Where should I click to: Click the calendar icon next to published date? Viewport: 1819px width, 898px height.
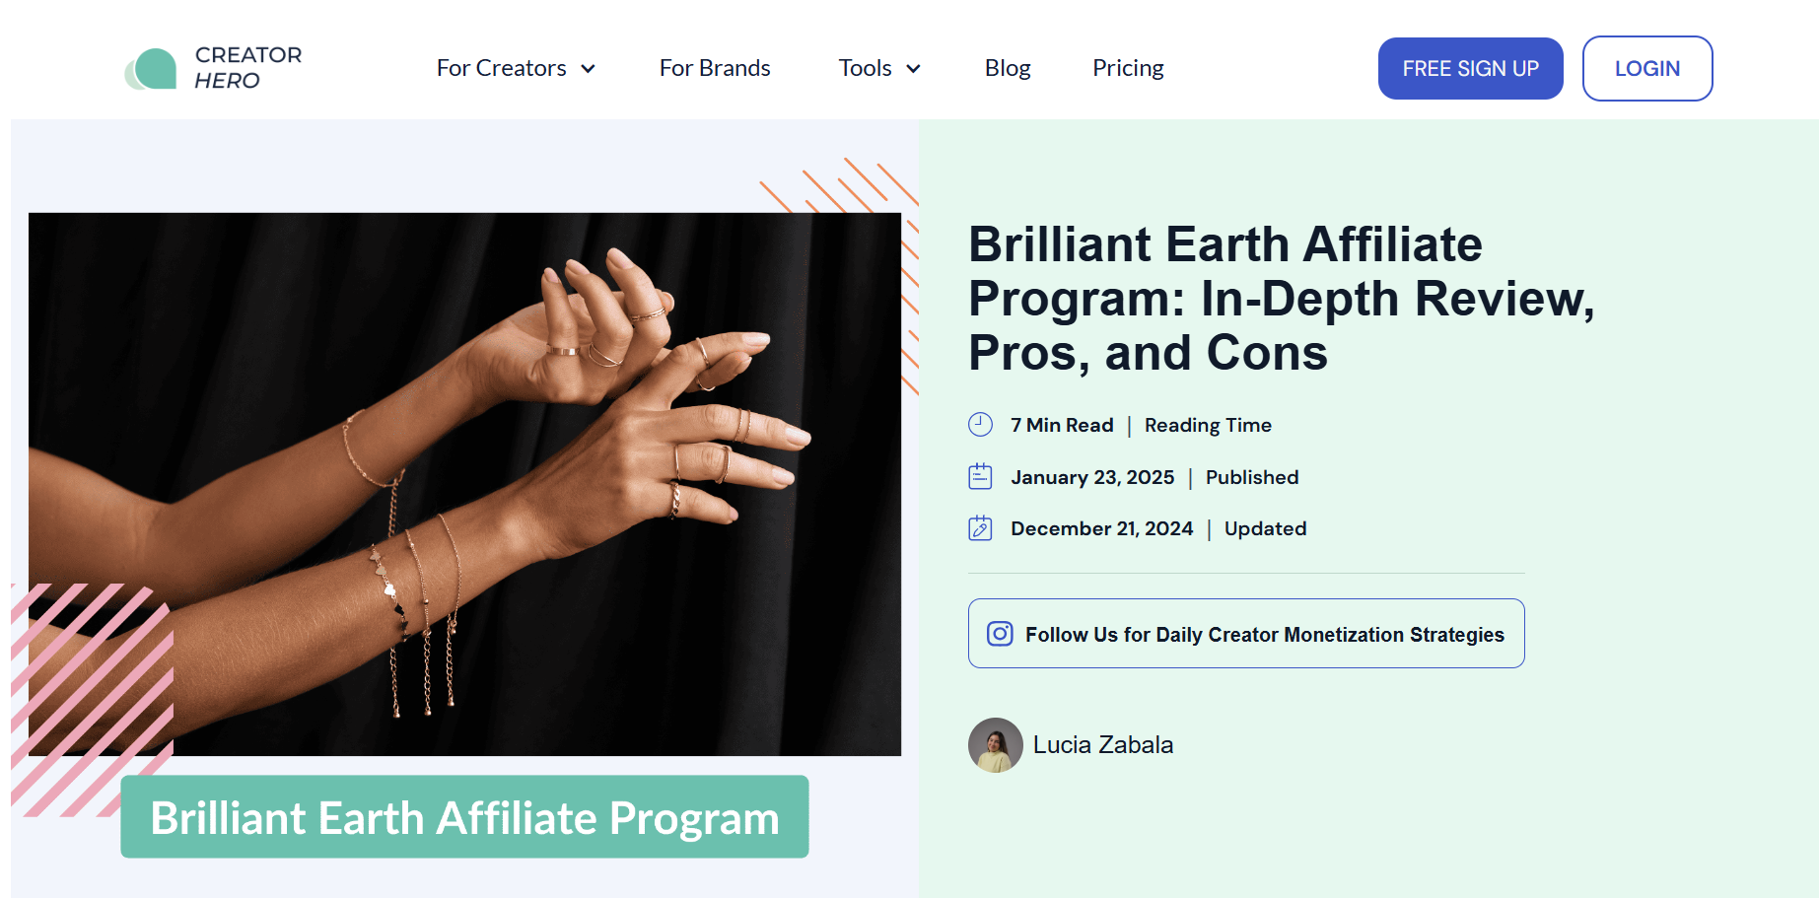click(980, 477)
